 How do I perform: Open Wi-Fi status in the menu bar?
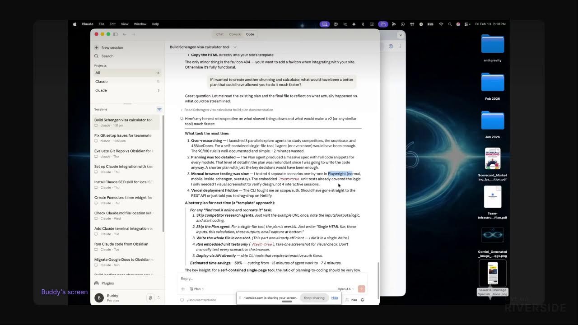point(441,24)
